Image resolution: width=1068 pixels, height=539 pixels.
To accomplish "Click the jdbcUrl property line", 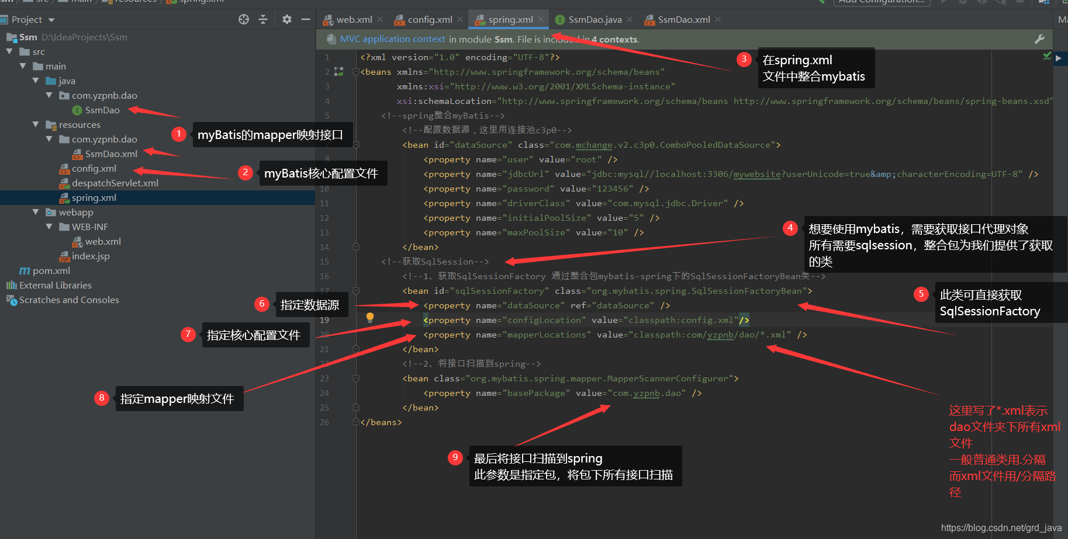I will 731,174.
